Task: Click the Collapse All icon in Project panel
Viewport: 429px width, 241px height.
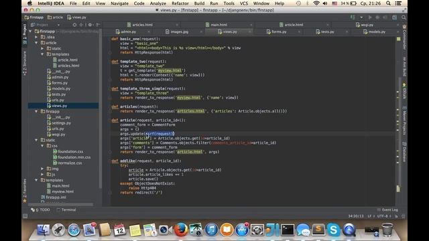Action: tap(82, 25)
